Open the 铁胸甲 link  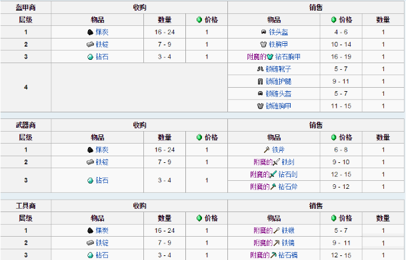(x=279, y=45)
